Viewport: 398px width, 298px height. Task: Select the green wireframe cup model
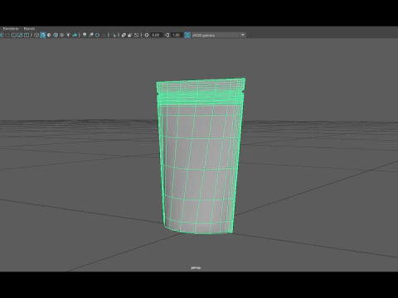(x=200, y=156)
